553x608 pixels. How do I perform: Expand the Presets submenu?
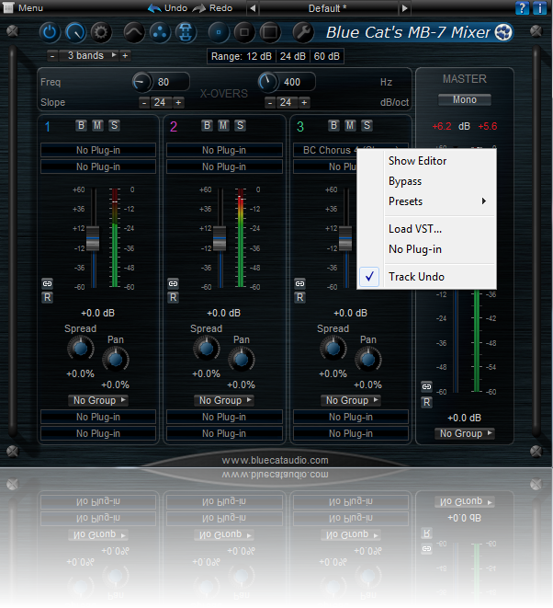click(x=440, y=201)
